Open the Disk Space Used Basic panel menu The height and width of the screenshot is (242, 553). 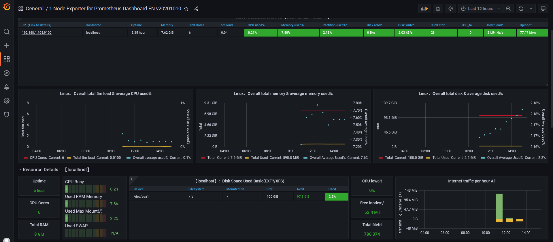point(239,181)
